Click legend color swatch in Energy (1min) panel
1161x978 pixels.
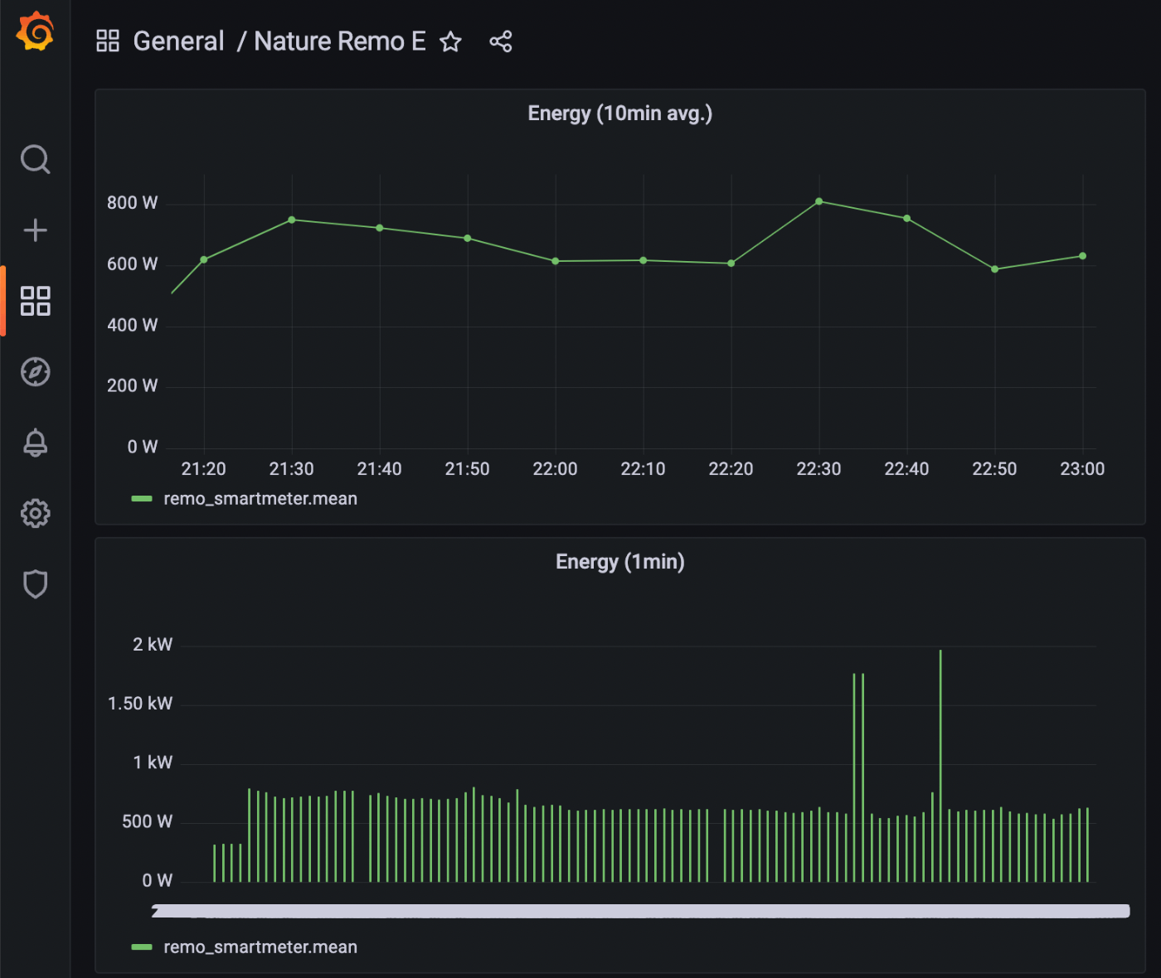pyautogui.click(x=142, y=947)
